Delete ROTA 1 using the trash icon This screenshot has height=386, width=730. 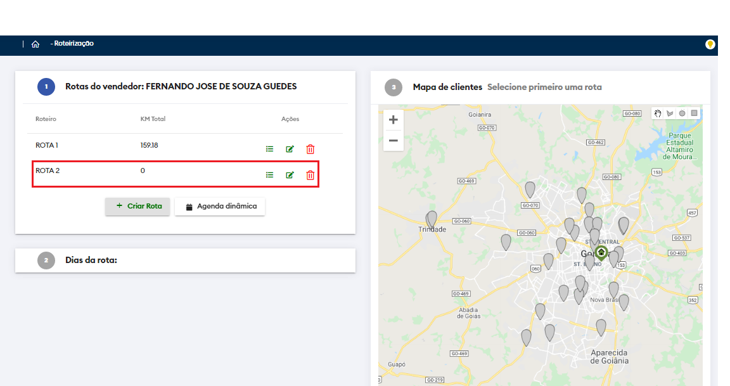[x=310, y=149]
